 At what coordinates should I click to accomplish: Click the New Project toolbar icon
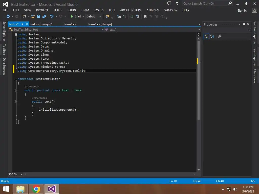24,16
